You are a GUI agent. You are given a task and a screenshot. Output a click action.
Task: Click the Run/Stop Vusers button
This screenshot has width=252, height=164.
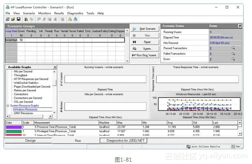pos(145,55)
